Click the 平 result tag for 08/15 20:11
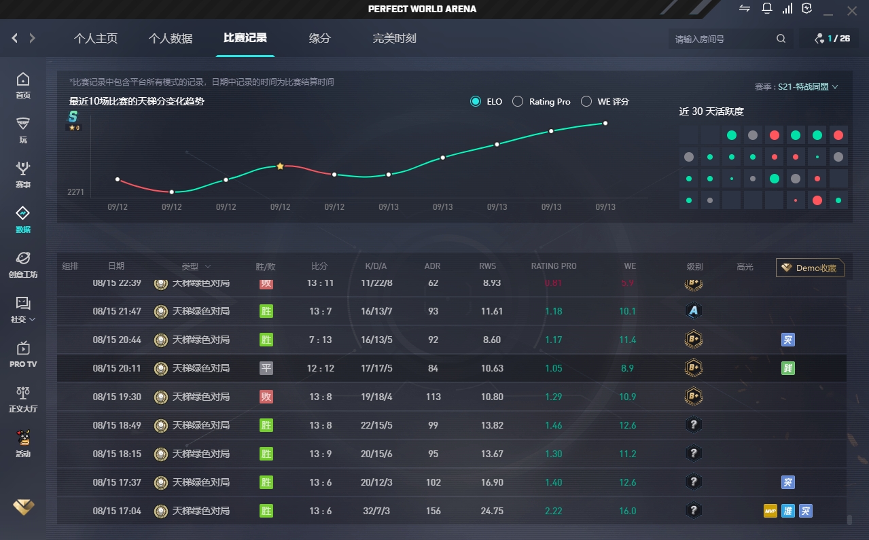Image resolution: width=869 pixels, height=540 pixels. 266,368
